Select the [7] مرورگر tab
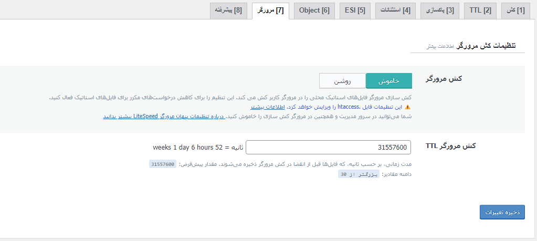Screen dimensions: 537x241 tap(270, 11)
